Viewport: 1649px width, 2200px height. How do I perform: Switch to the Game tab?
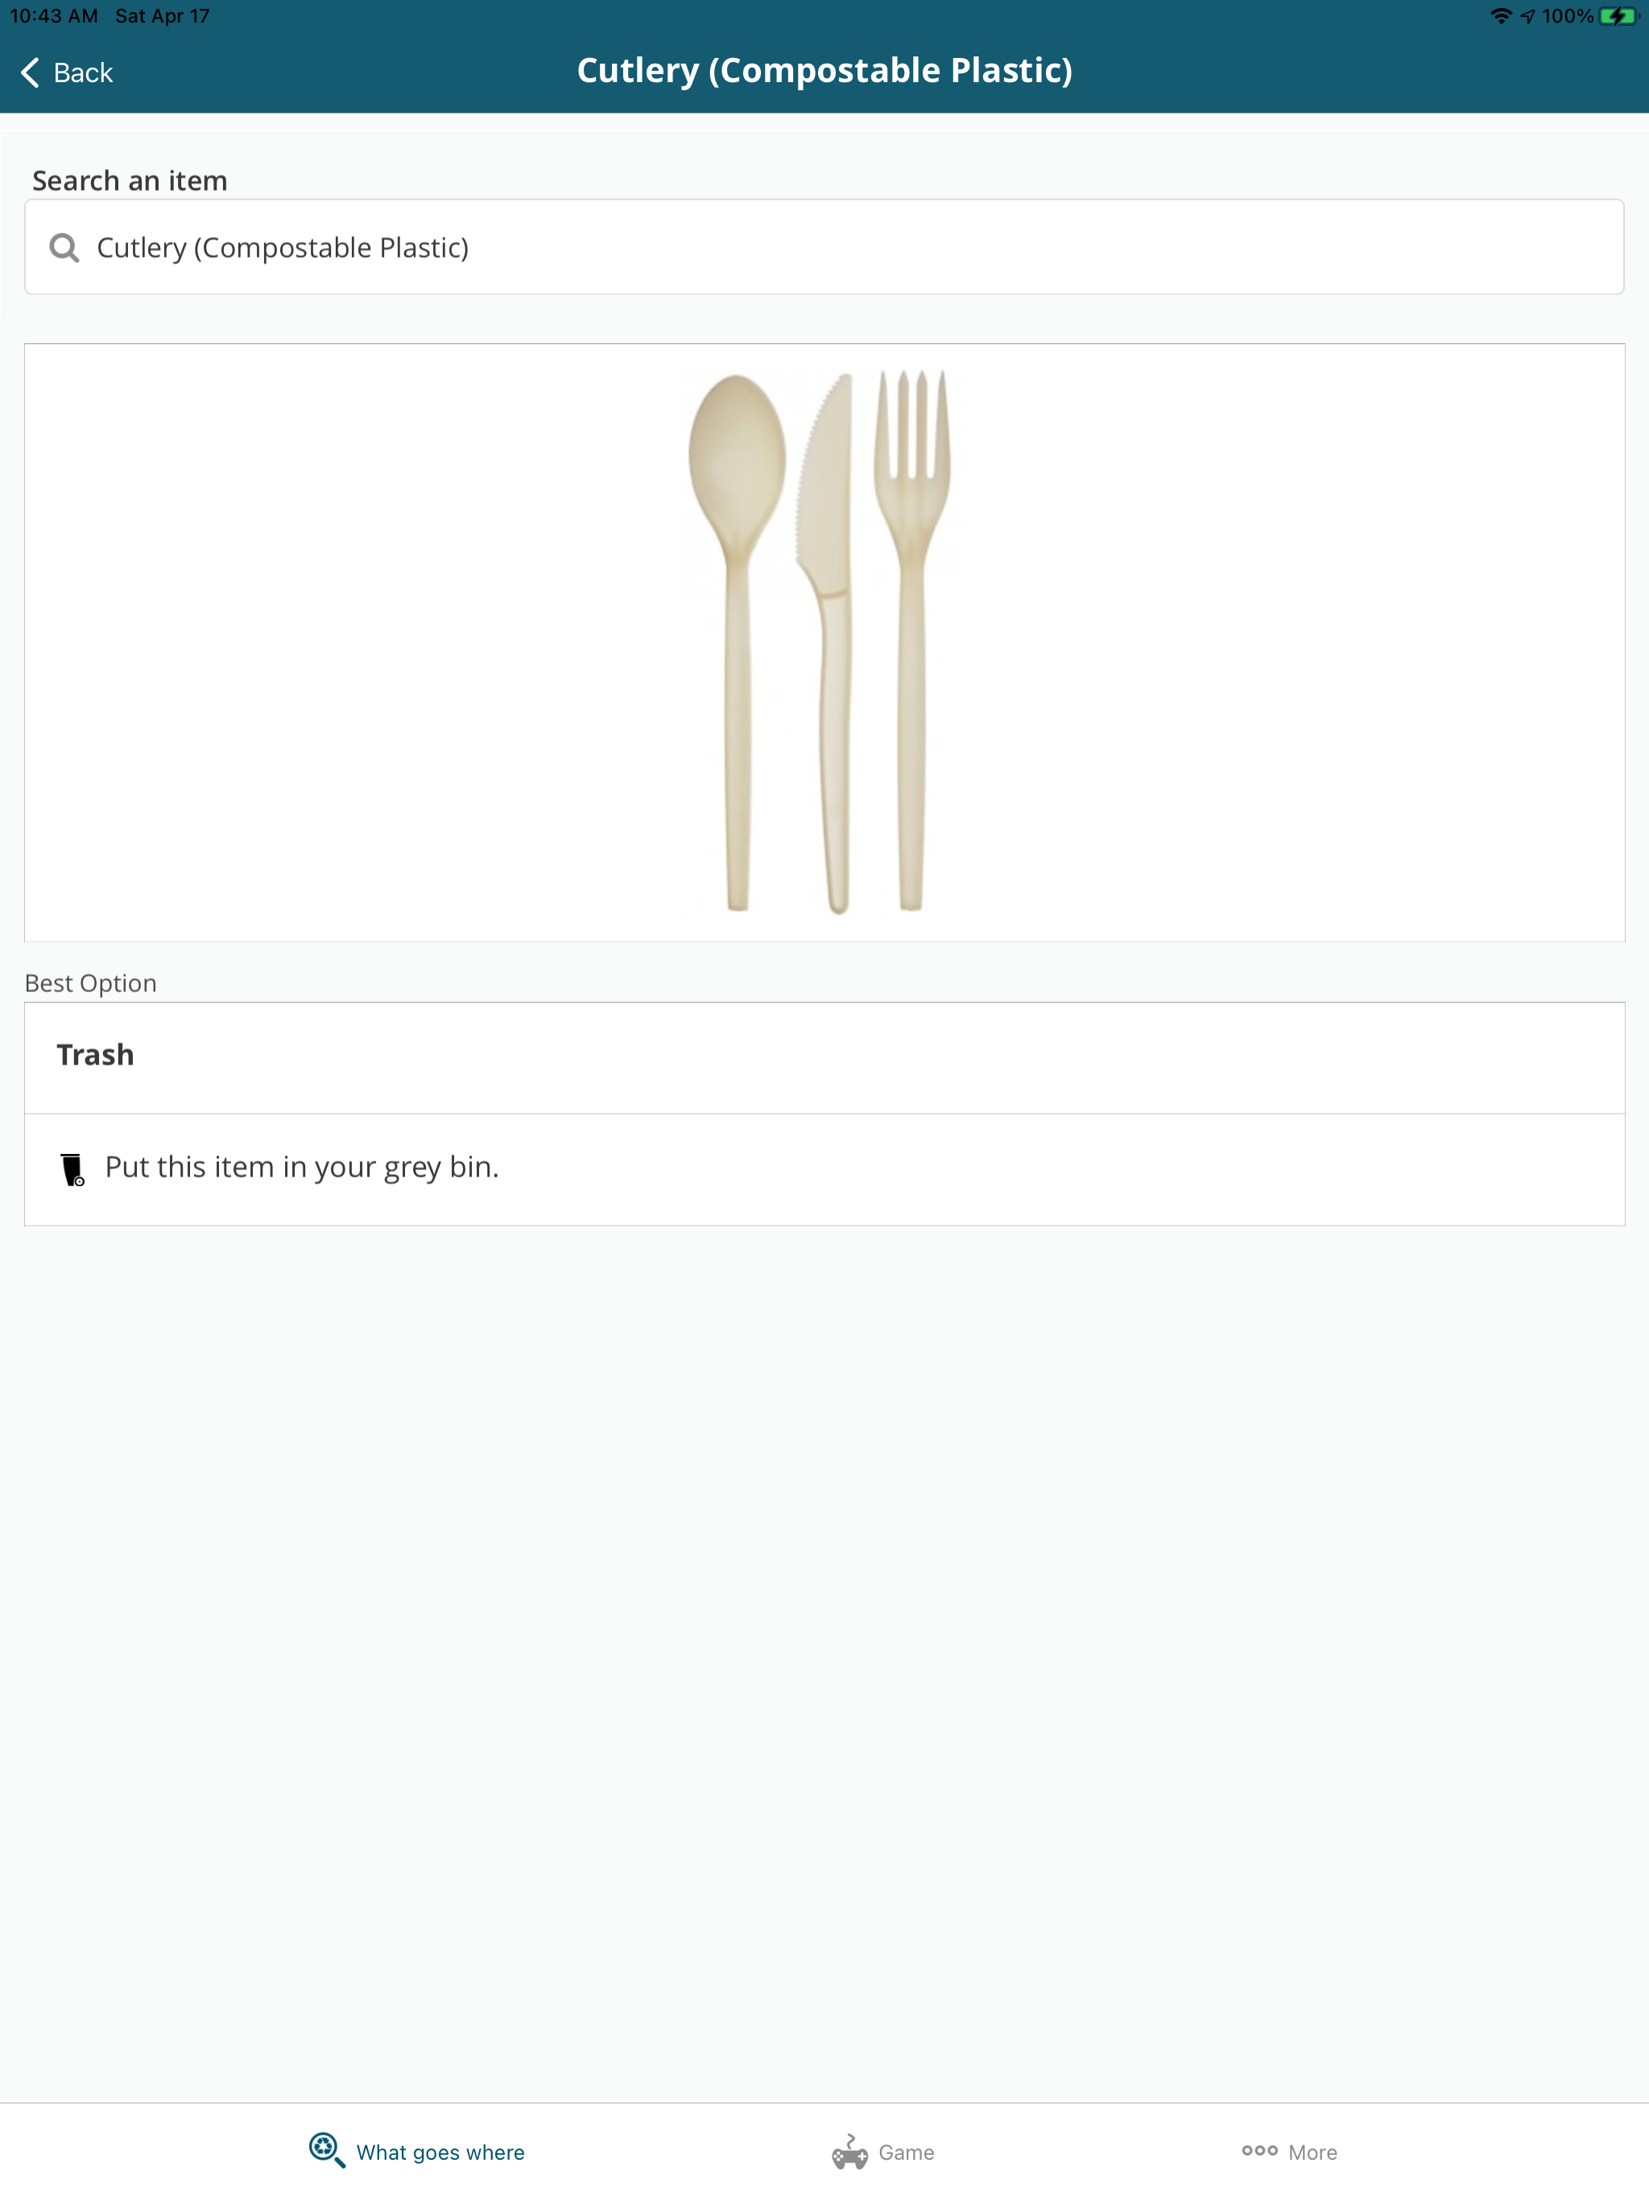point(883,2151)
